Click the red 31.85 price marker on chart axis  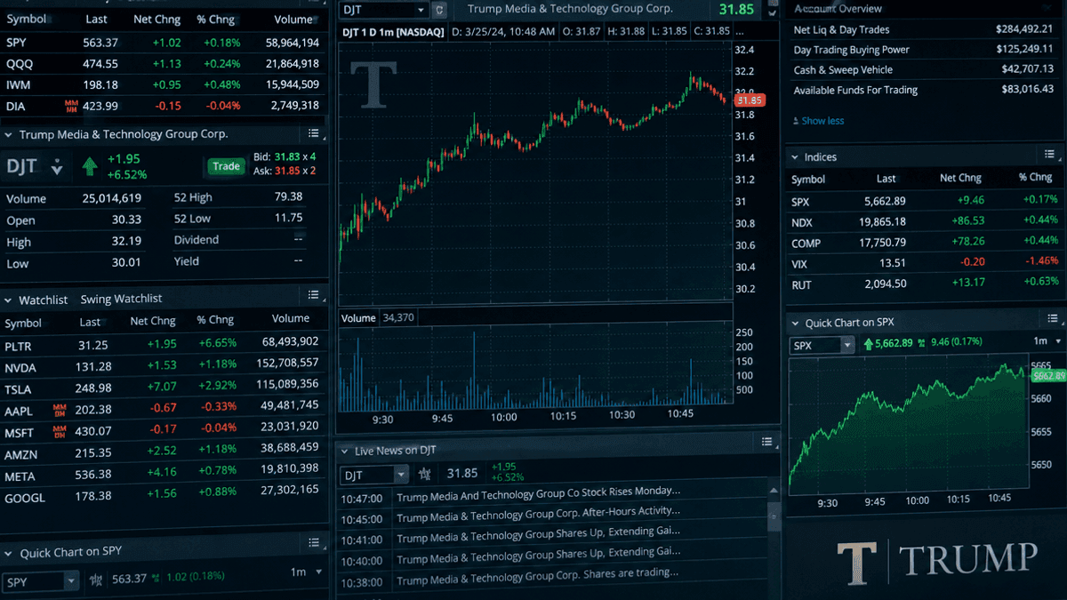click(x=749, y=100)
